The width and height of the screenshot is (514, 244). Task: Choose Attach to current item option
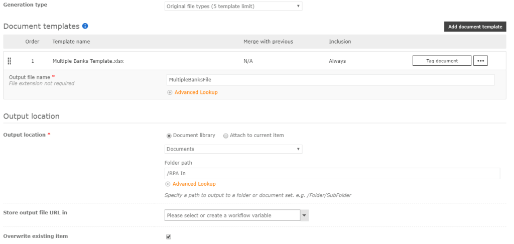[x=226, y=136]
